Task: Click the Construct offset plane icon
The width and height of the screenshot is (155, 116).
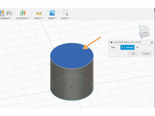Action: 23,13
